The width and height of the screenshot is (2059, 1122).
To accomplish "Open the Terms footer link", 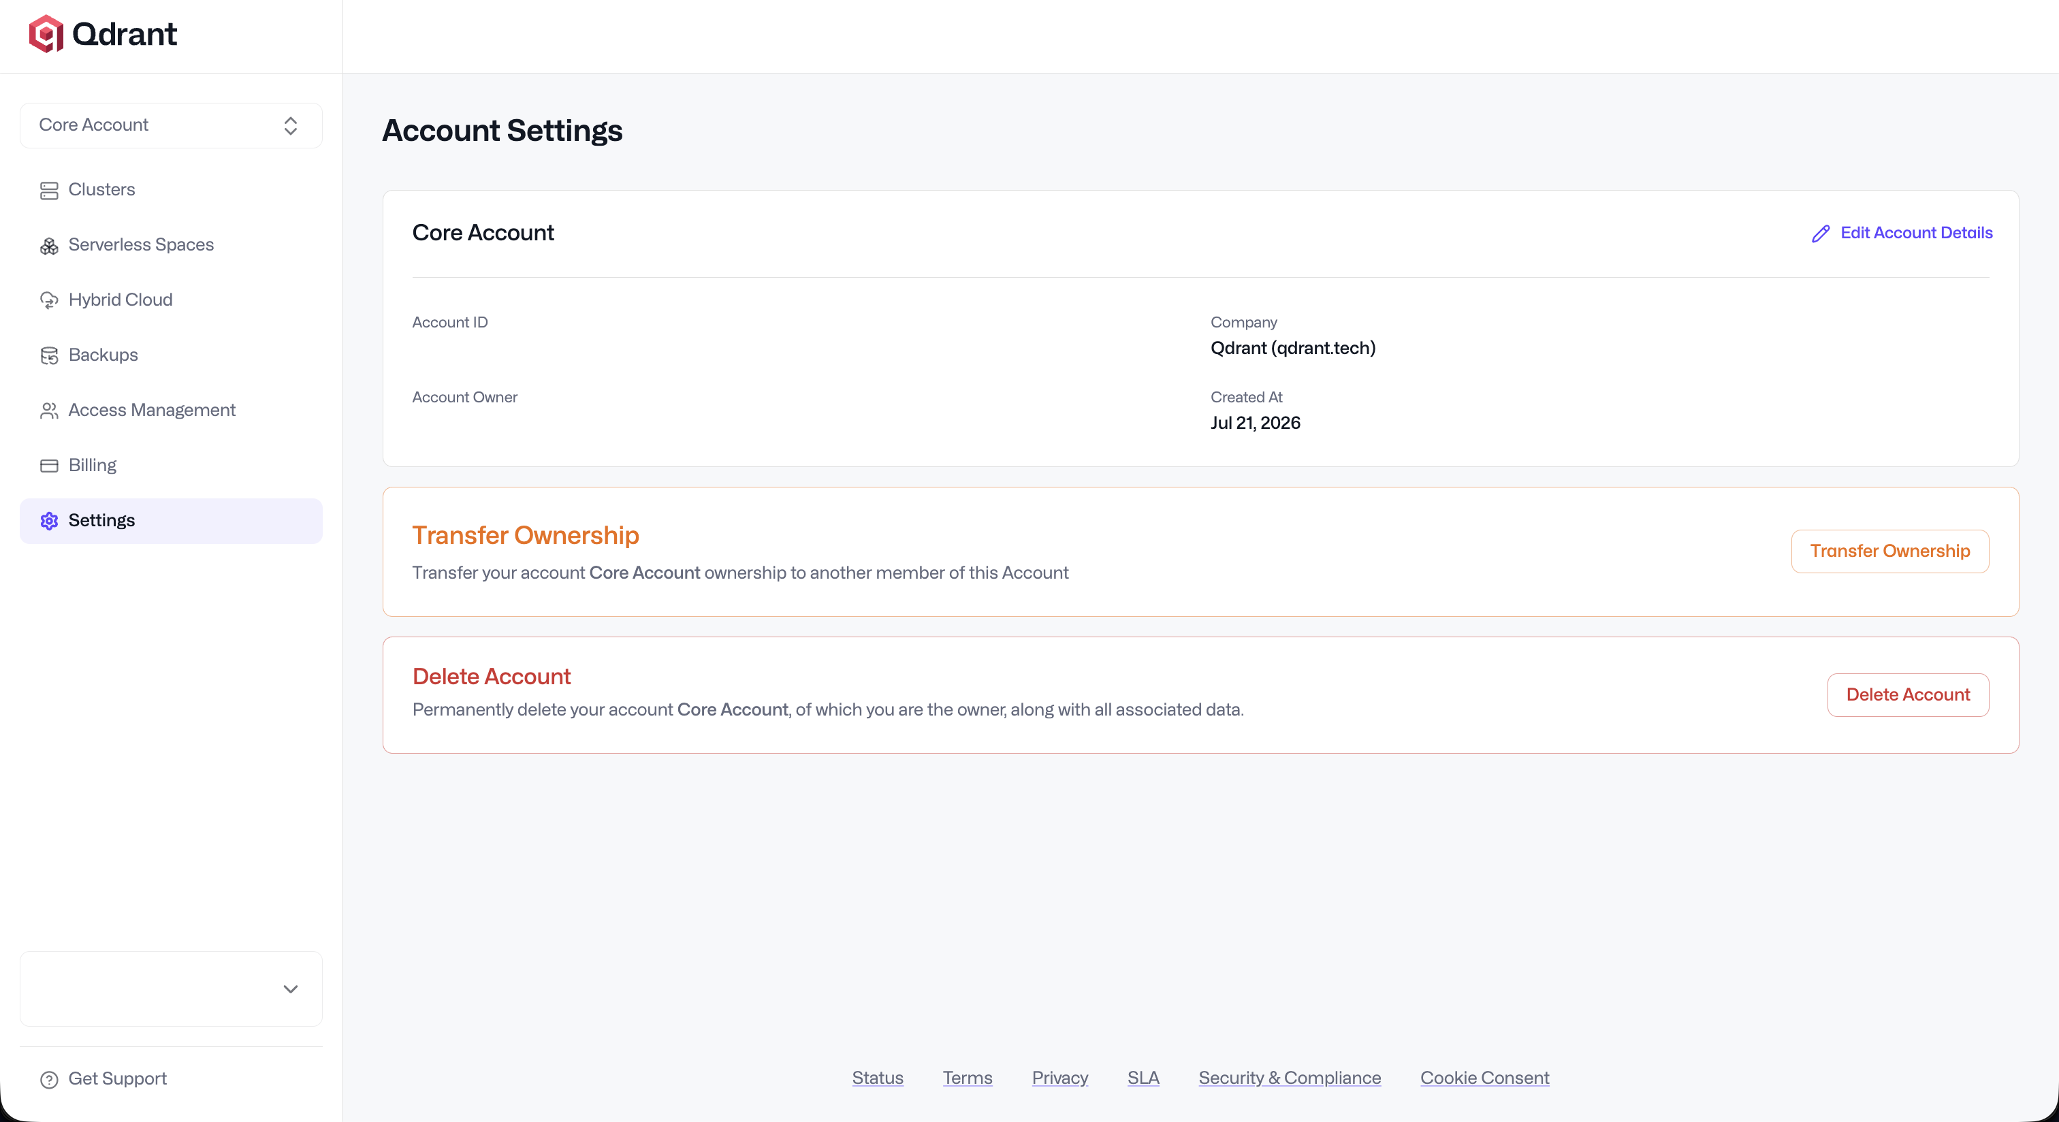I will tap(967, 1078).
